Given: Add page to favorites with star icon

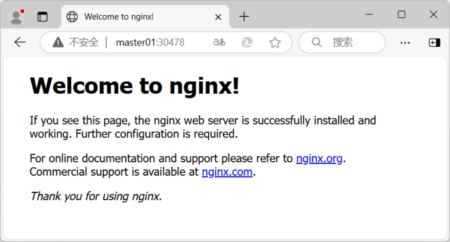Looking at the screenshot, I should tap(275, 42).
